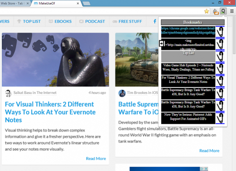Click the page's vertical scrollbar thumb
The width and height of the screenshot is (236, 171).
click(234, 35)
